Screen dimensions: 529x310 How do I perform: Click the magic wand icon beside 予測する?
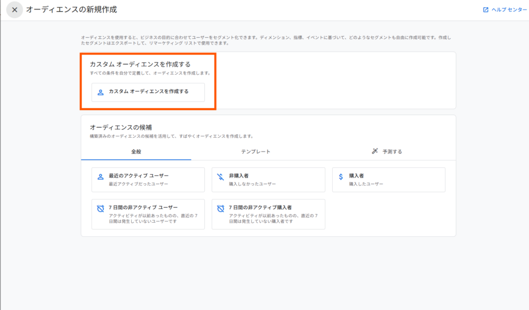click(x=375, y=152)
